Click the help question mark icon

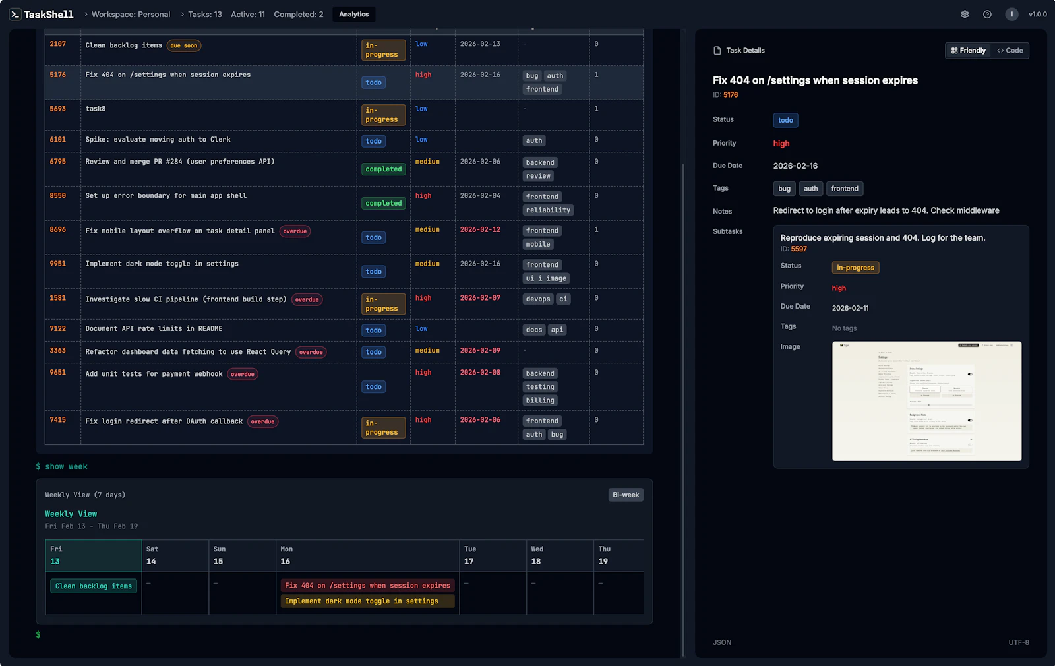point(987,14)
